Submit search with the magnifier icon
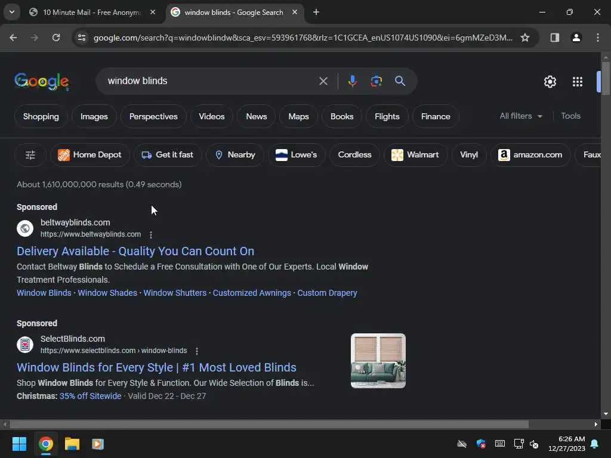The height and width of the screenshot is (458, 611). (400, 81)
